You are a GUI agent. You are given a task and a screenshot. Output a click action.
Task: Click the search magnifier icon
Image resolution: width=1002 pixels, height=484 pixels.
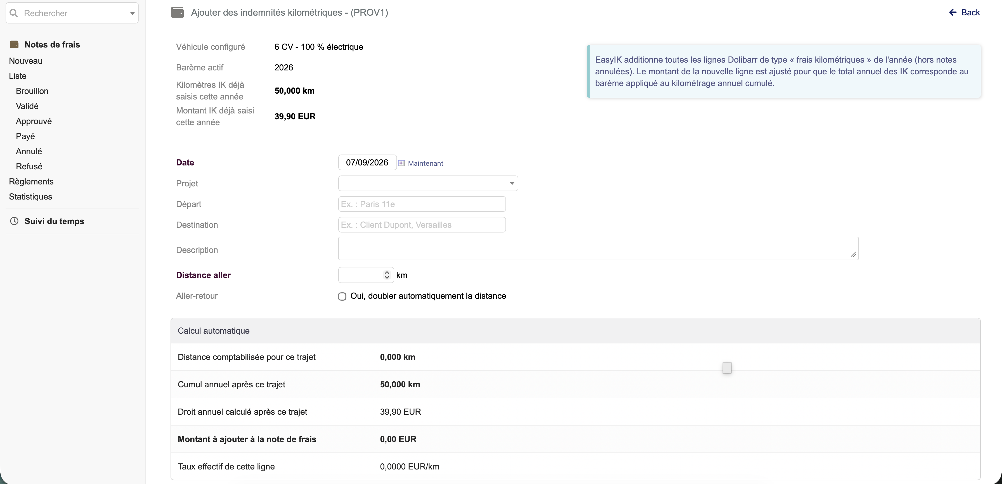point(14,13)
